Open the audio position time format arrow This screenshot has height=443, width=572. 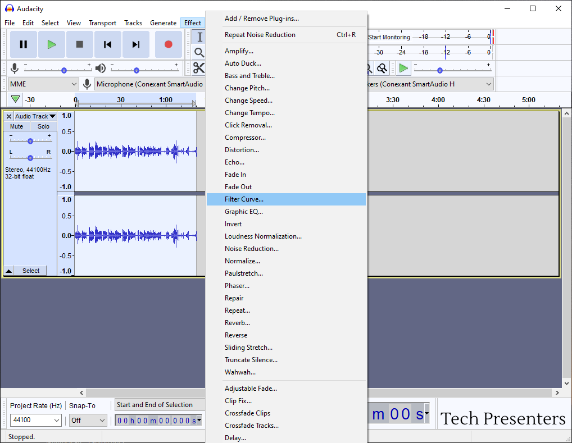pos(426,413)
